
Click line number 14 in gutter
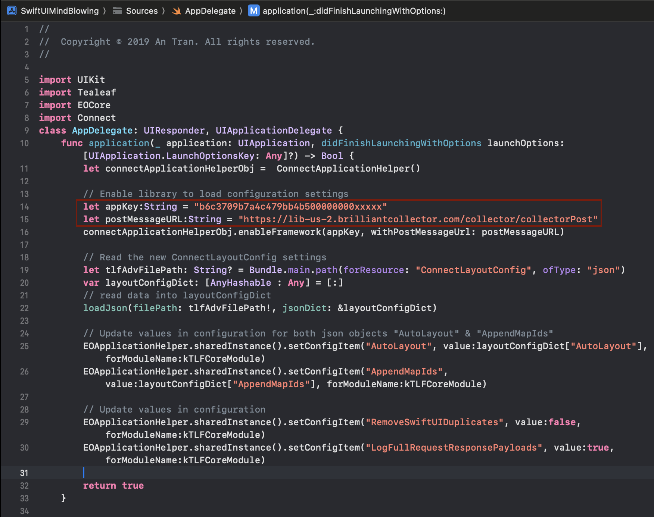[x=24, y=207]
